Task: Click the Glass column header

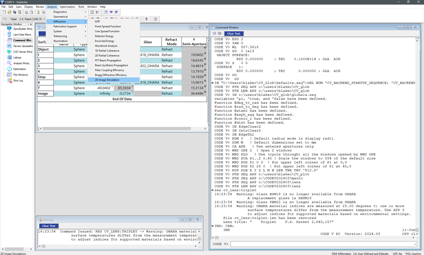Action: [x=148, y=42]
